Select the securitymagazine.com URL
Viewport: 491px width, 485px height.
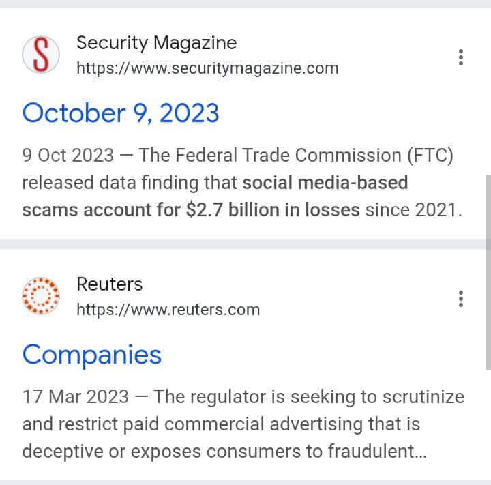(x=207, y=68)
